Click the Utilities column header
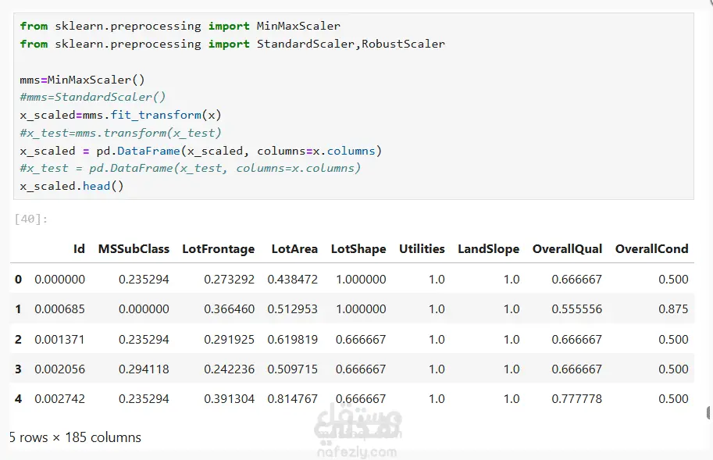Viewport: 713px width, 460px height. [x=422, y=248]
